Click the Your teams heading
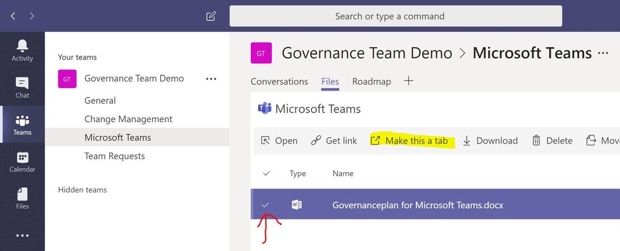Image resolution: width=620 pixels, height=251 pixels. pyautogui.click(x=77, y=57)
